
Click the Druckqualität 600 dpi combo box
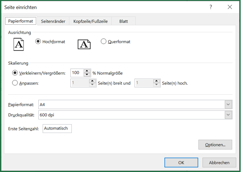click(x=135, y=115)
